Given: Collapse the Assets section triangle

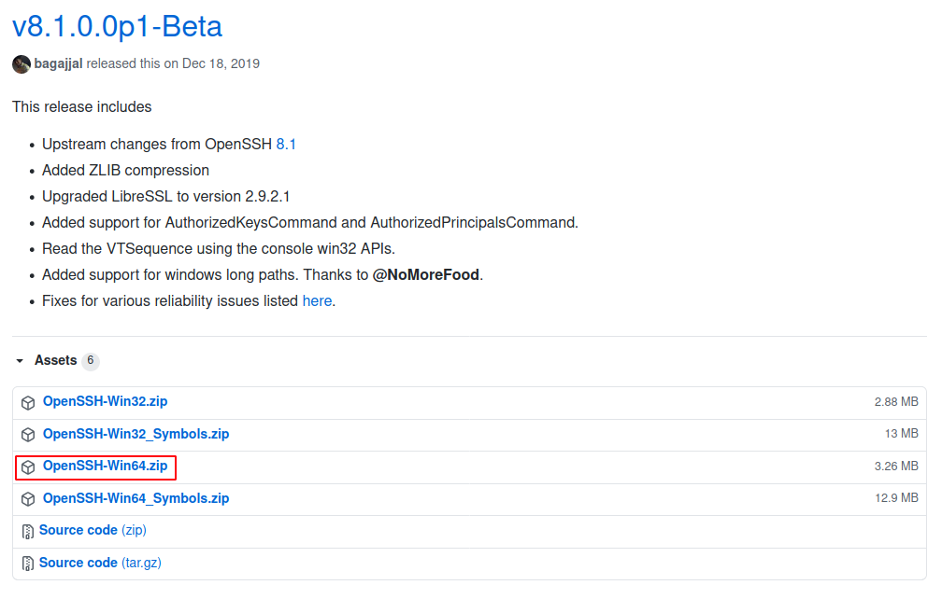Looking at the screenshot, I should point(20,361).
